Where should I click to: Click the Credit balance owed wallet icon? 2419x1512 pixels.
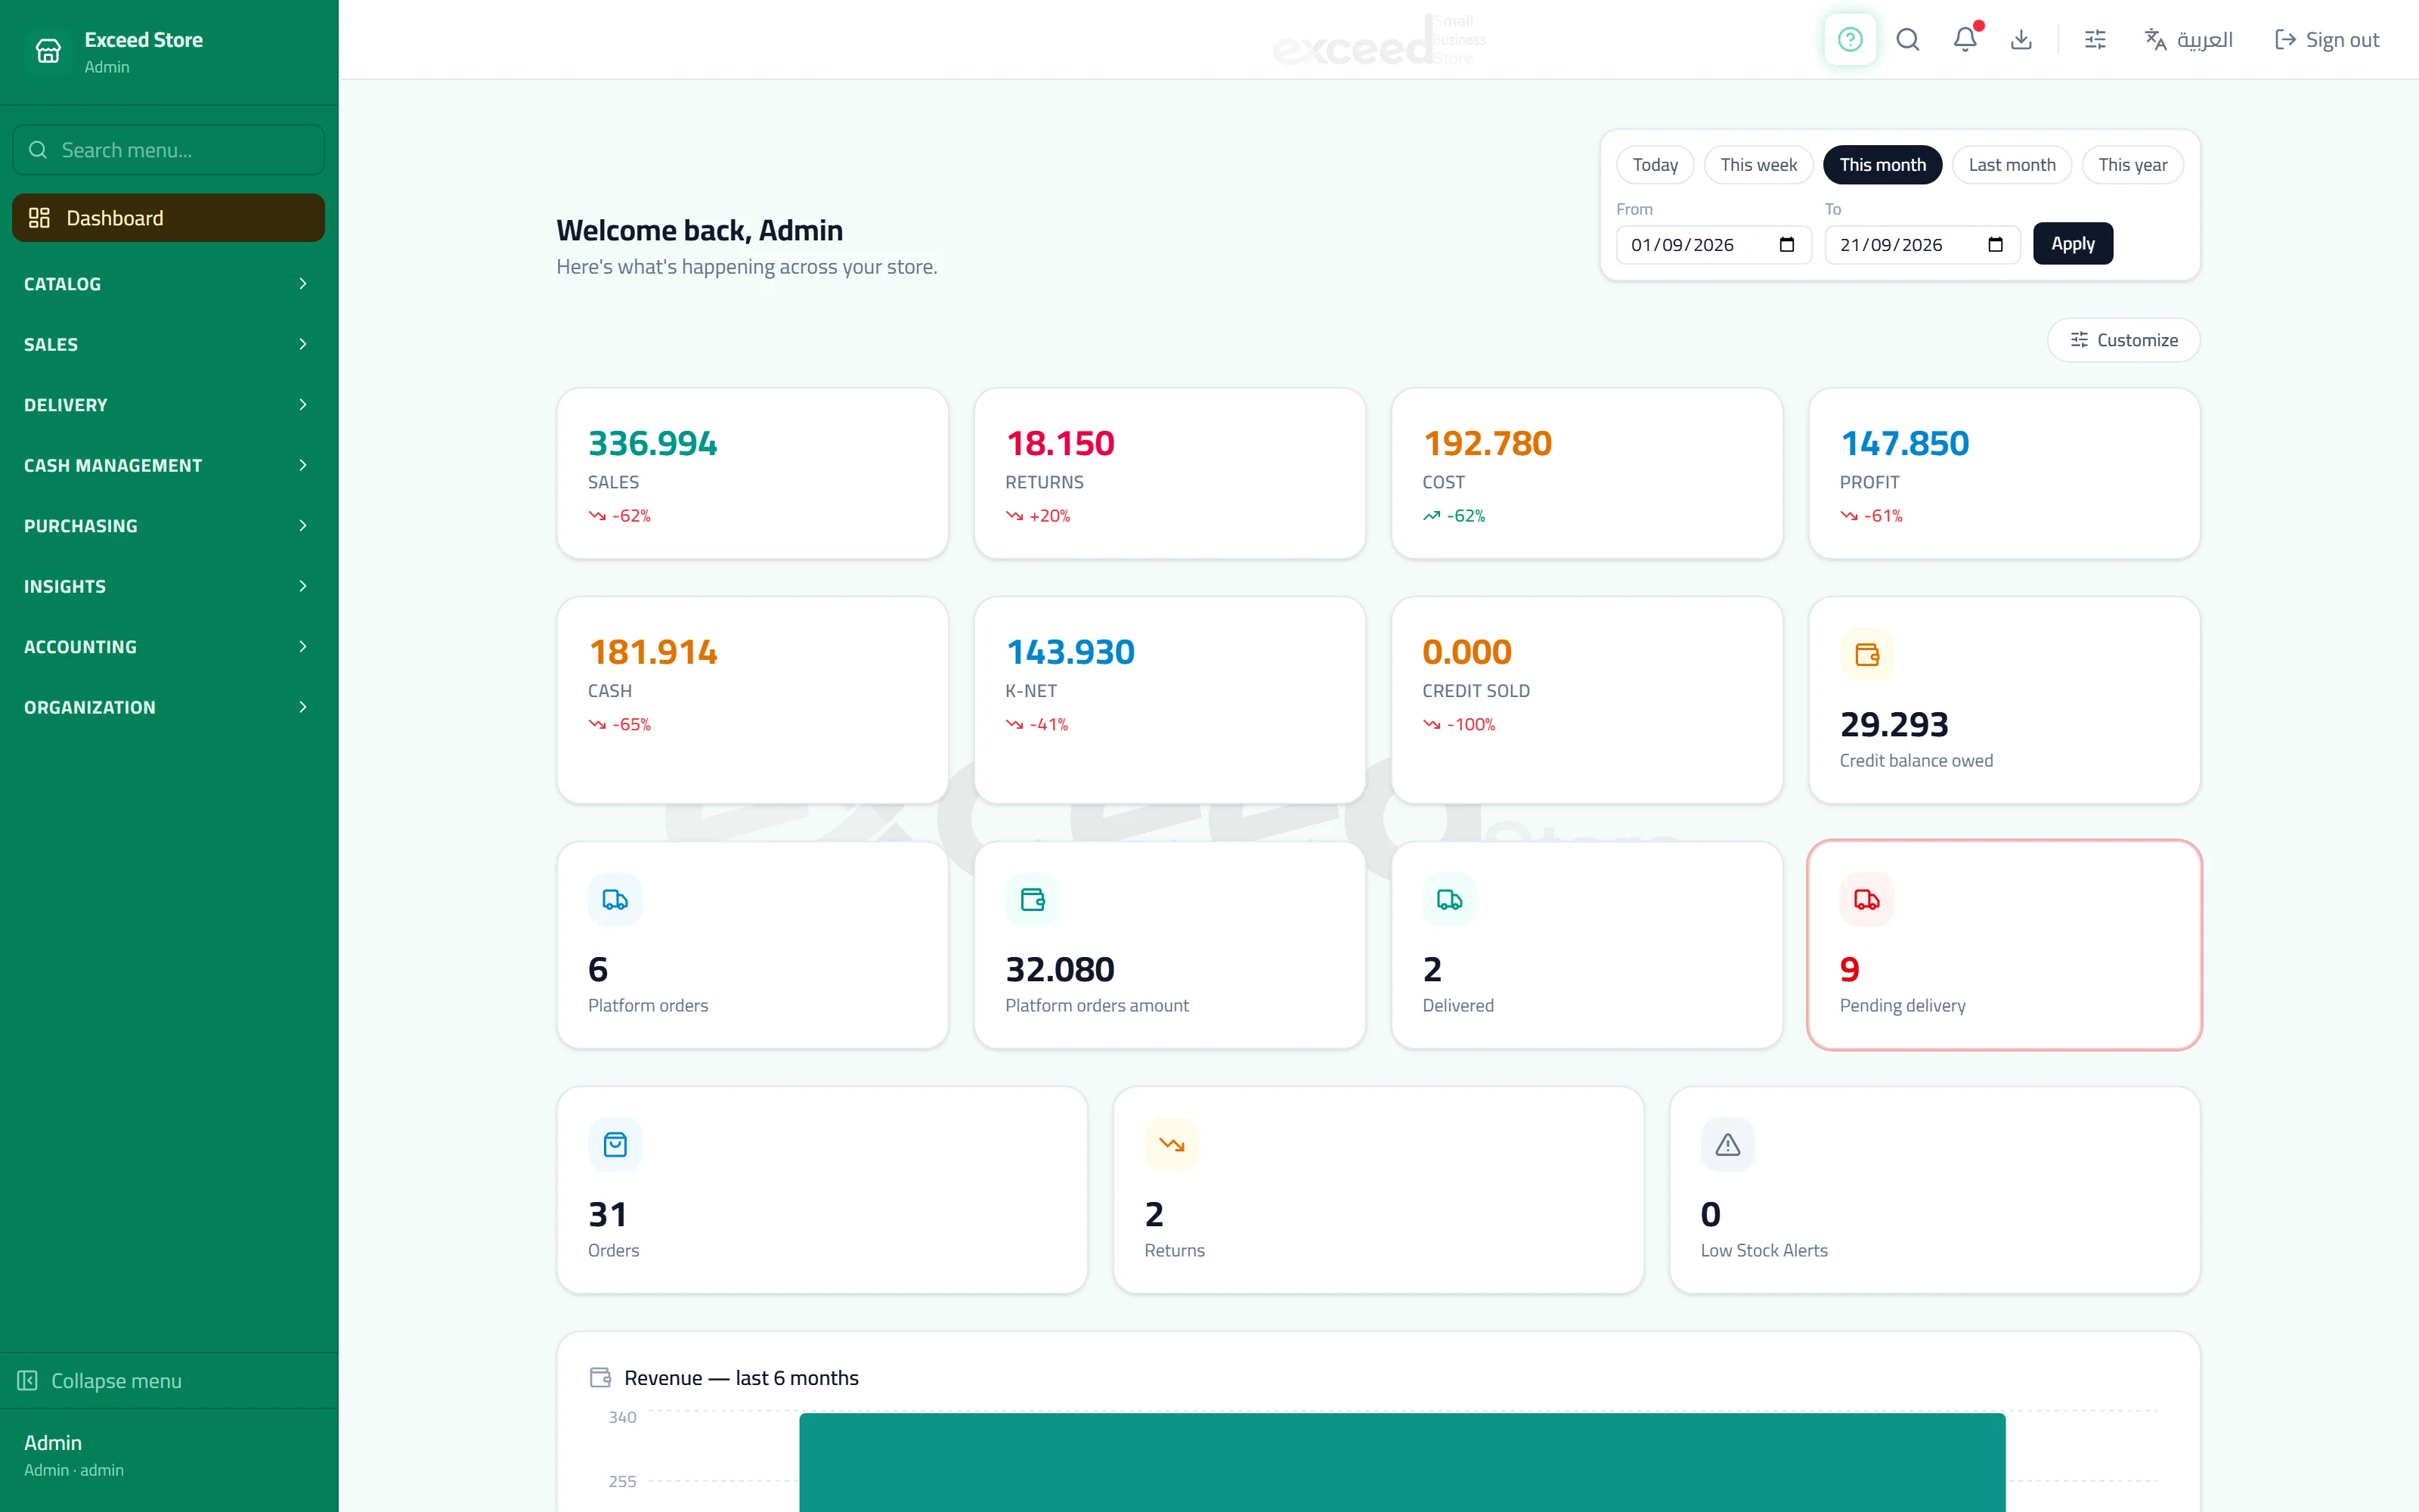tap(1866, 655)
